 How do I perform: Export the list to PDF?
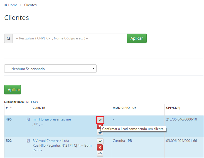pyautogui.click(x=27, y=102)
